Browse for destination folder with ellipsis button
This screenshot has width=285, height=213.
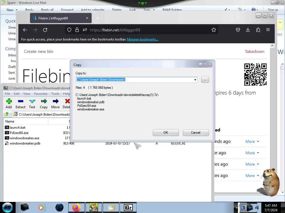[205, 80]
